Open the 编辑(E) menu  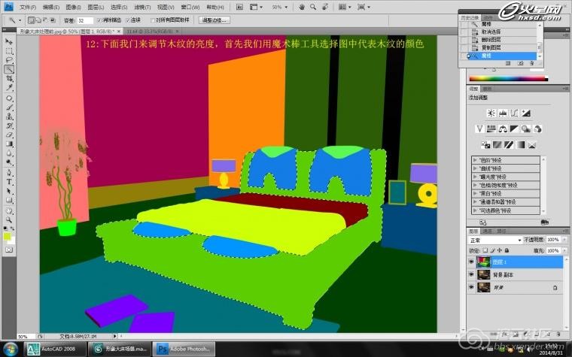[x=50, y=7]
